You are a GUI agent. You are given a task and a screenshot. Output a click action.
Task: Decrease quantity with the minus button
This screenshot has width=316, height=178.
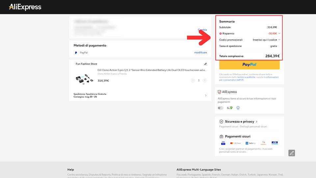point(193,80)
